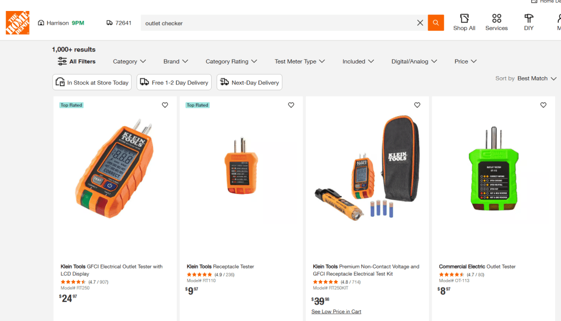The width and height of the screenshot is (561, 321).
Task: Filter by Next-Day Delivery
Action: click(x=250, y=83)
